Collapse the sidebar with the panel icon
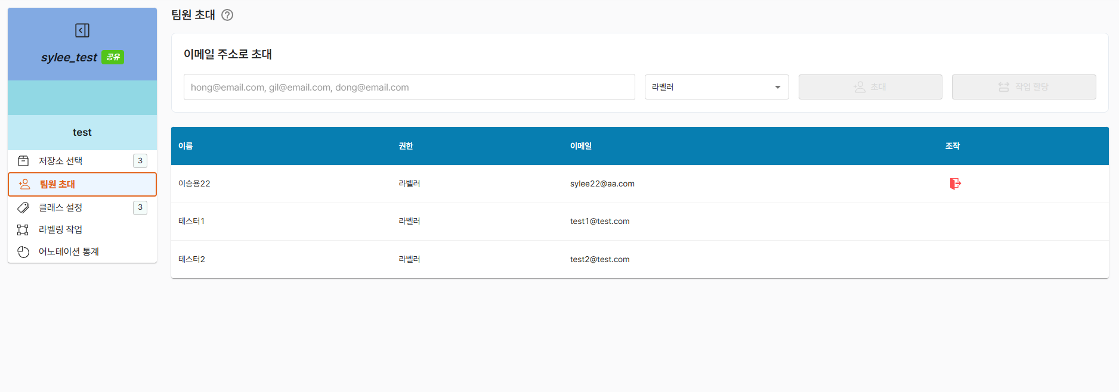 pos(82,30)
